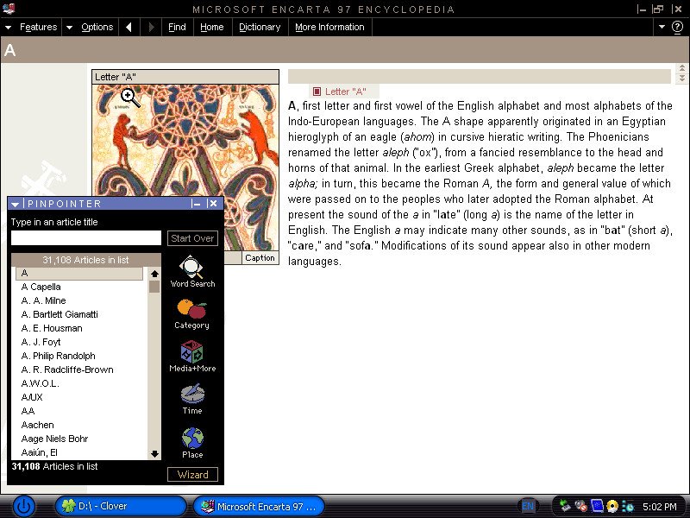Select "AA" in the article list
This screenshot has height=518, width=690.
point(28,411)
